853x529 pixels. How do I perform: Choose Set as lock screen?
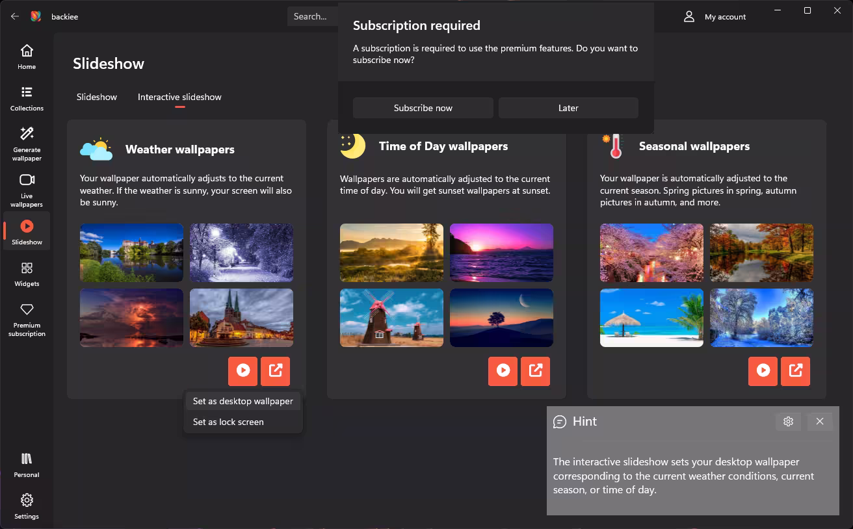click(243, 422)
